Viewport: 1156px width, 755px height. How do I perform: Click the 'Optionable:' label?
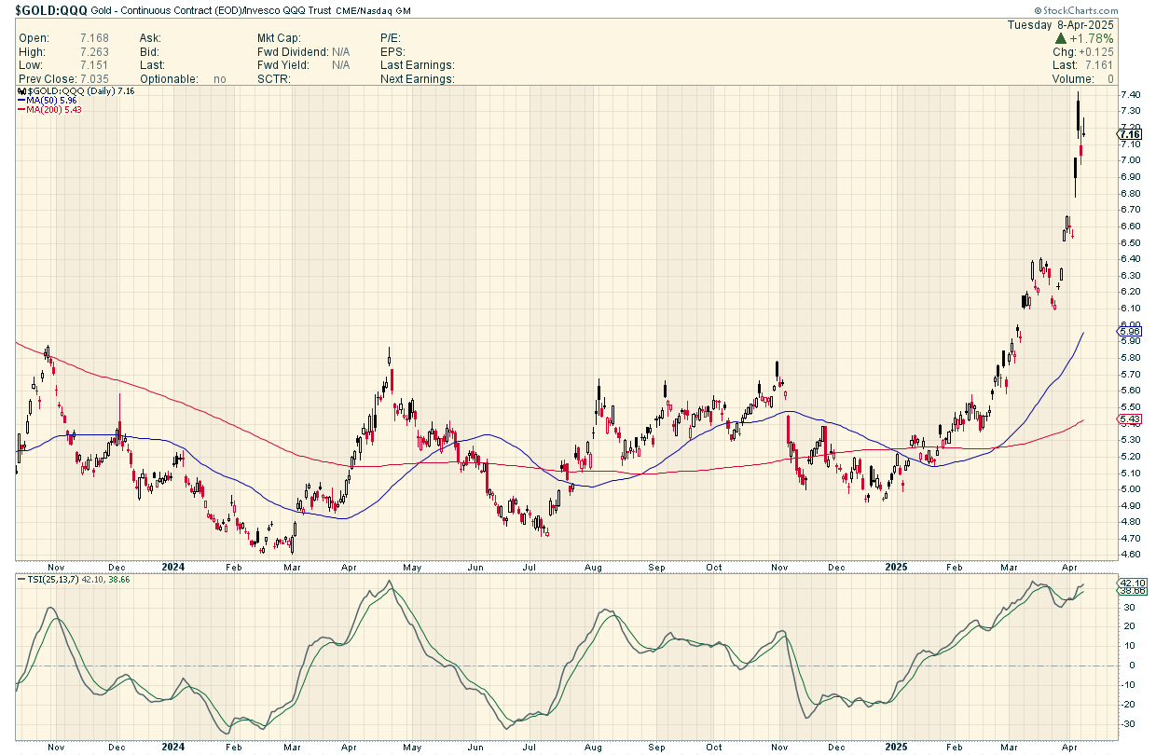click(x=169, y=79)
